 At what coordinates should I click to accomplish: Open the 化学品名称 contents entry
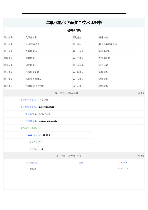click(31, 37)
